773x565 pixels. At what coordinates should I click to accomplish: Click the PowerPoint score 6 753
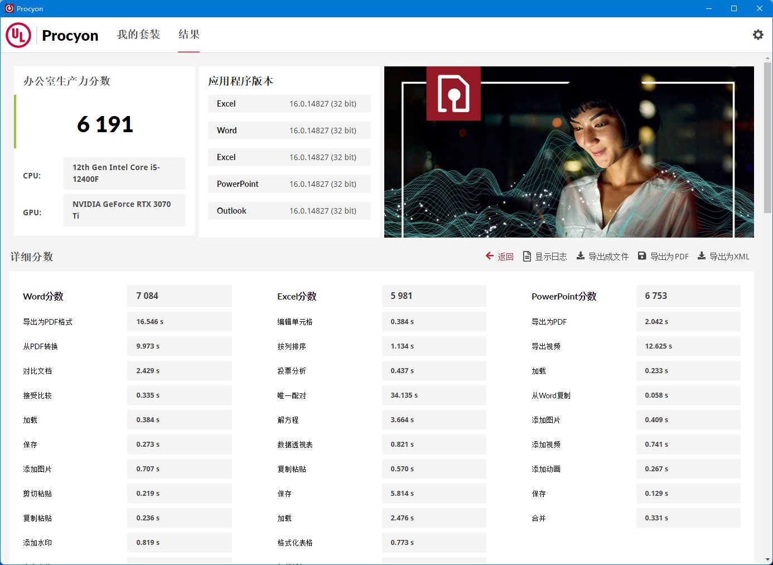[688, 296]
